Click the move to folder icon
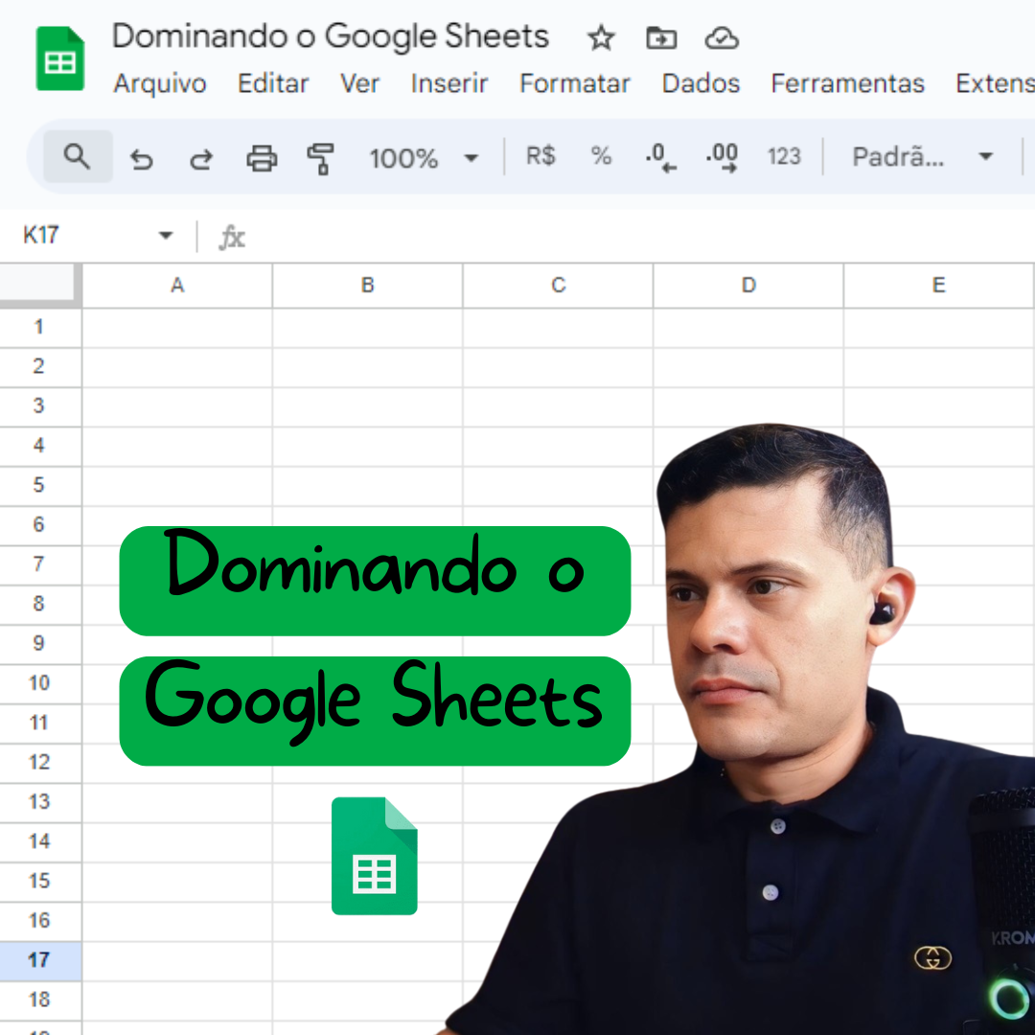The width and height of the screenshot is (1035, 1035). coord(661,38)
